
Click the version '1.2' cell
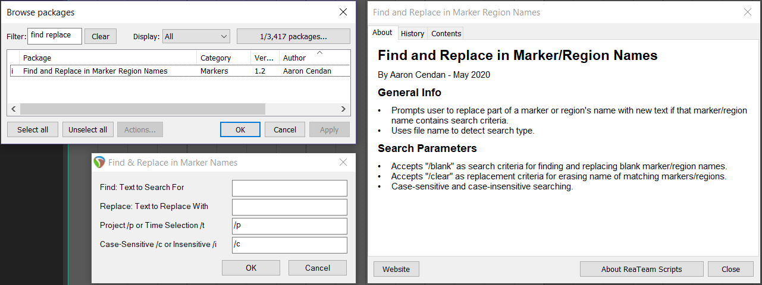pyautogui.click(x=260, y=71)
